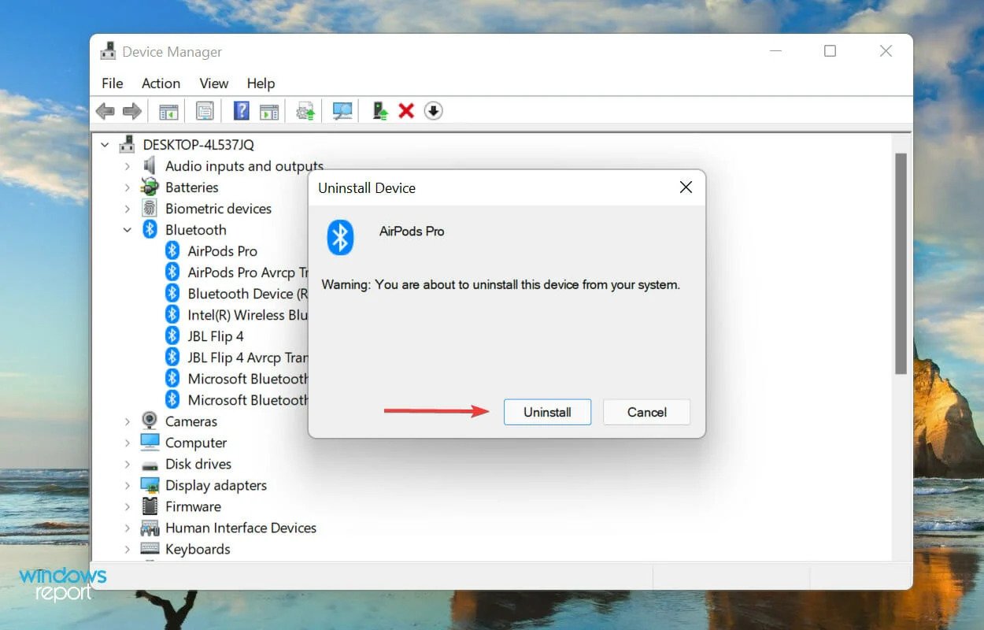Open the Properties toolbar icon
The image size is (984, 630).
point(205,112)
